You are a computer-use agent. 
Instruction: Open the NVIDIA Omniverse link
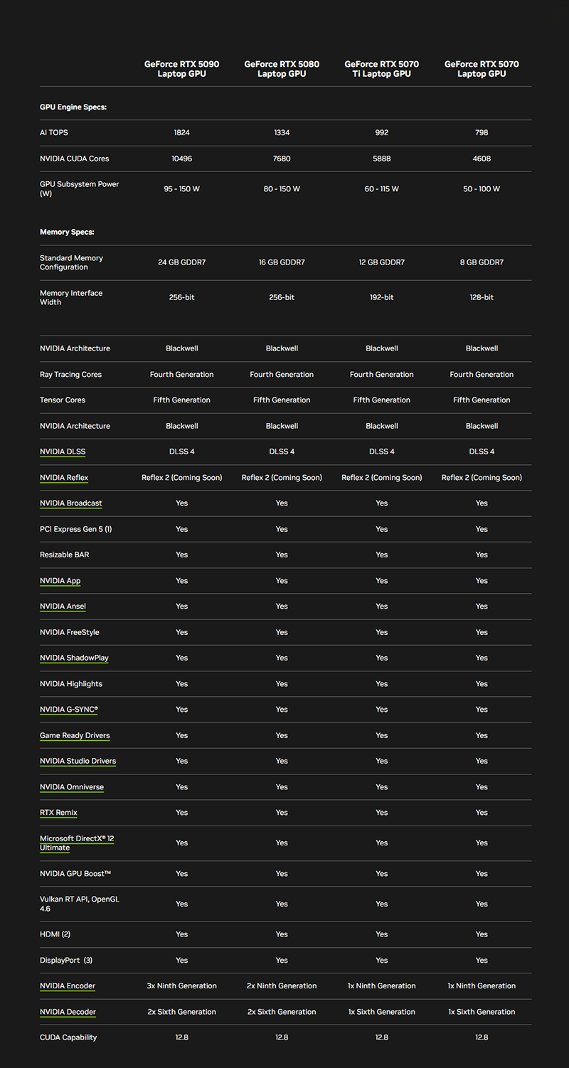(72, 787)
